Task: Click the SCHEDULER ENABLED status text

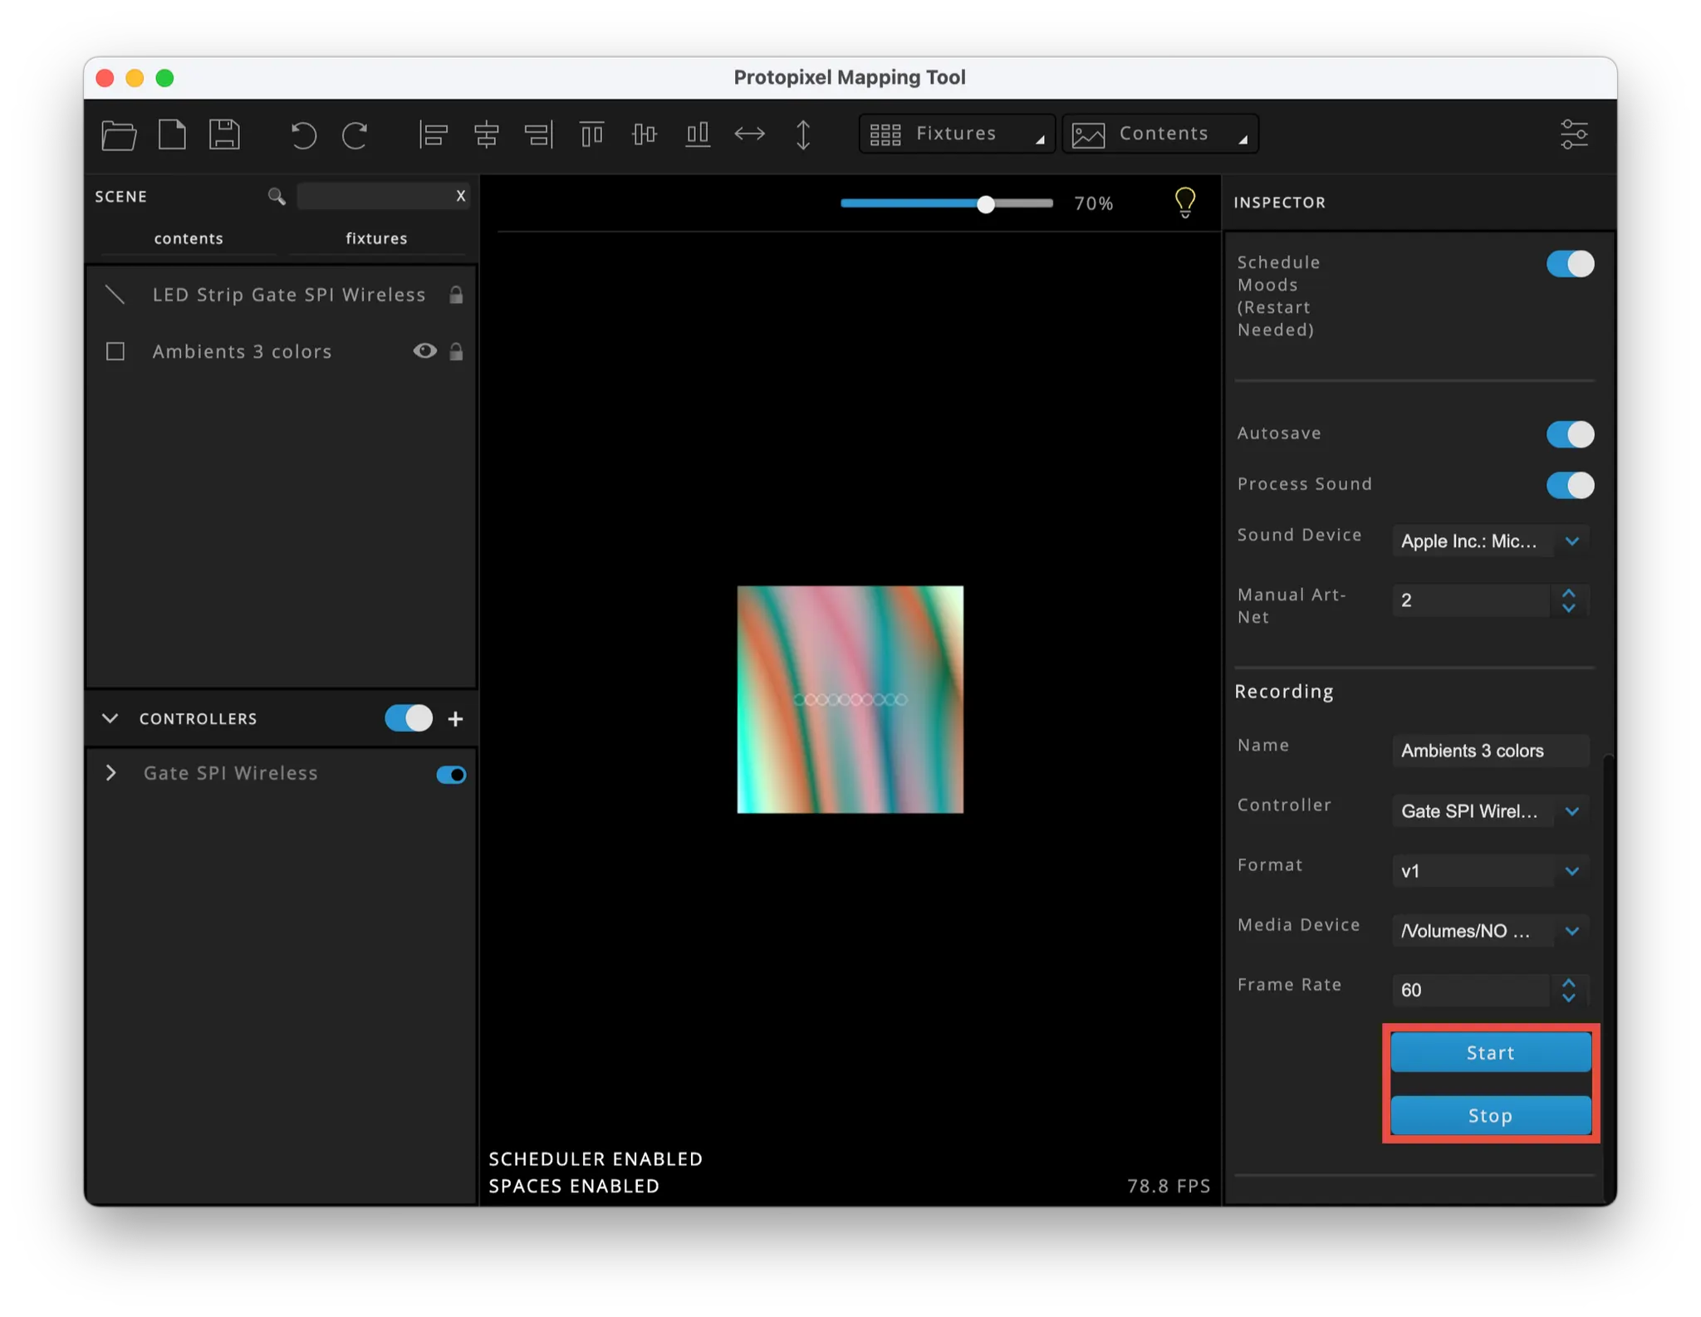Action: pyautogui.click(x=596, y=1159)
